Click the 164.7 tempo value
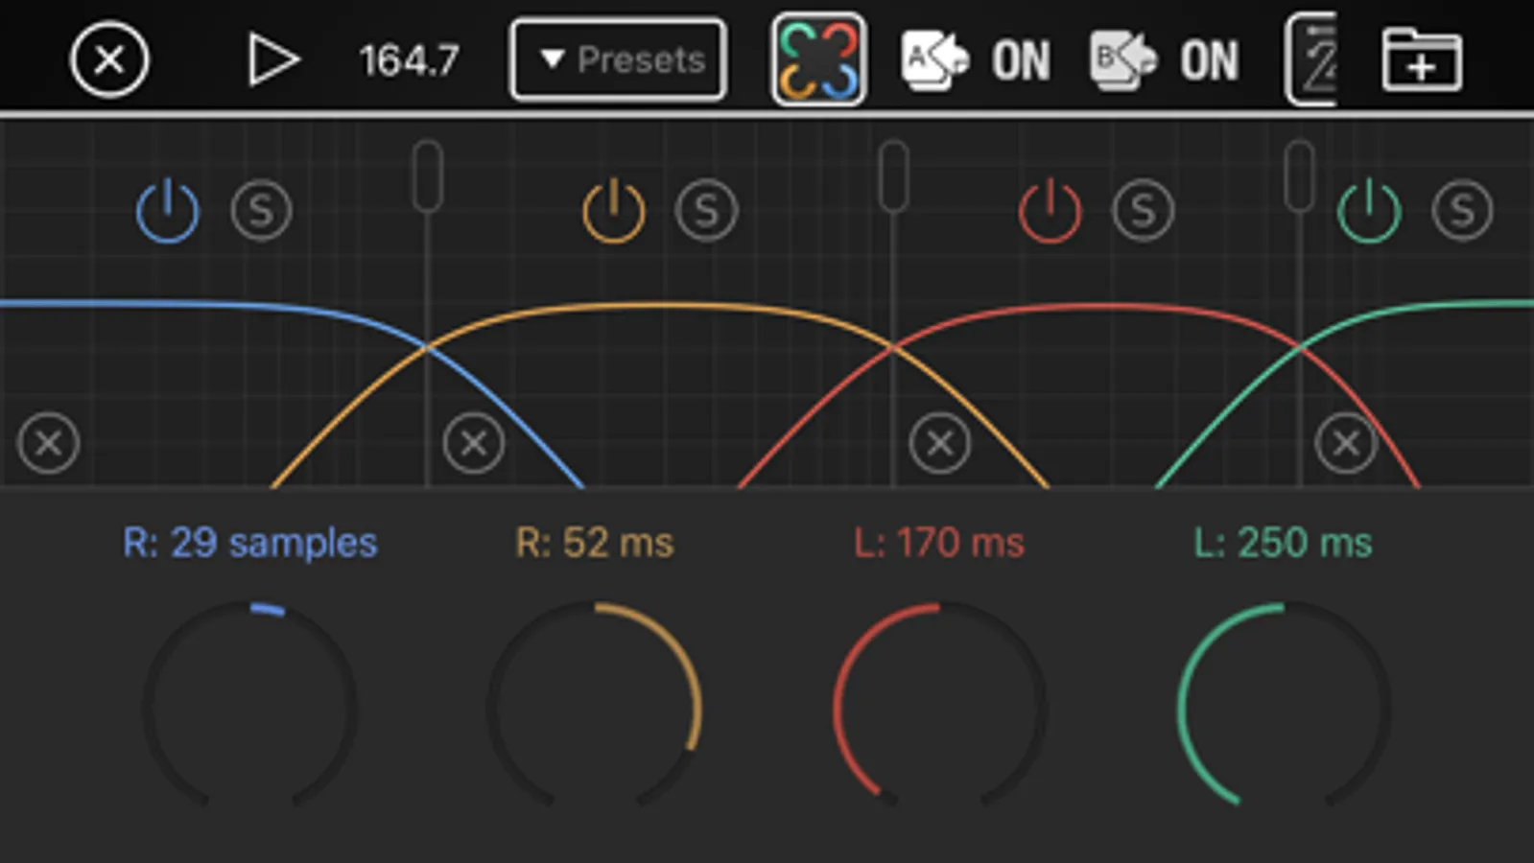 click(x=410, y=61)
